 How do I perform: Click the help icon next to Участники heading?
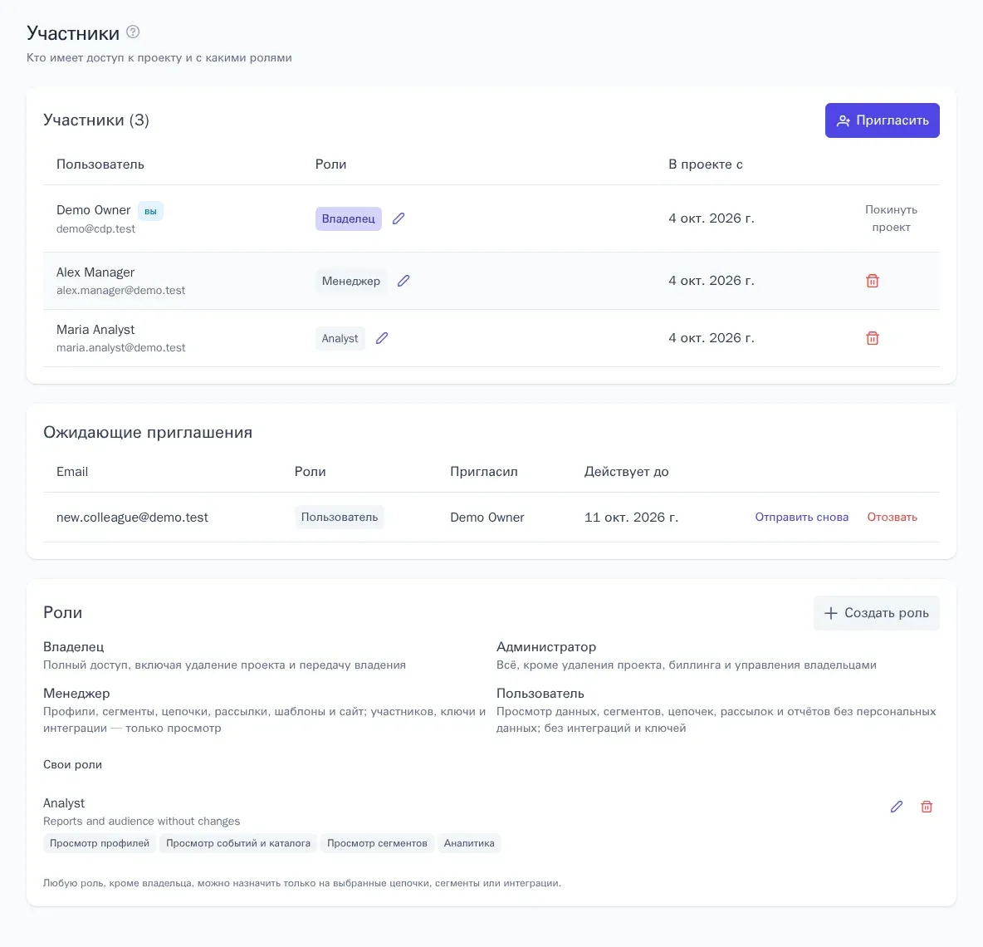(x=133, y=32)
